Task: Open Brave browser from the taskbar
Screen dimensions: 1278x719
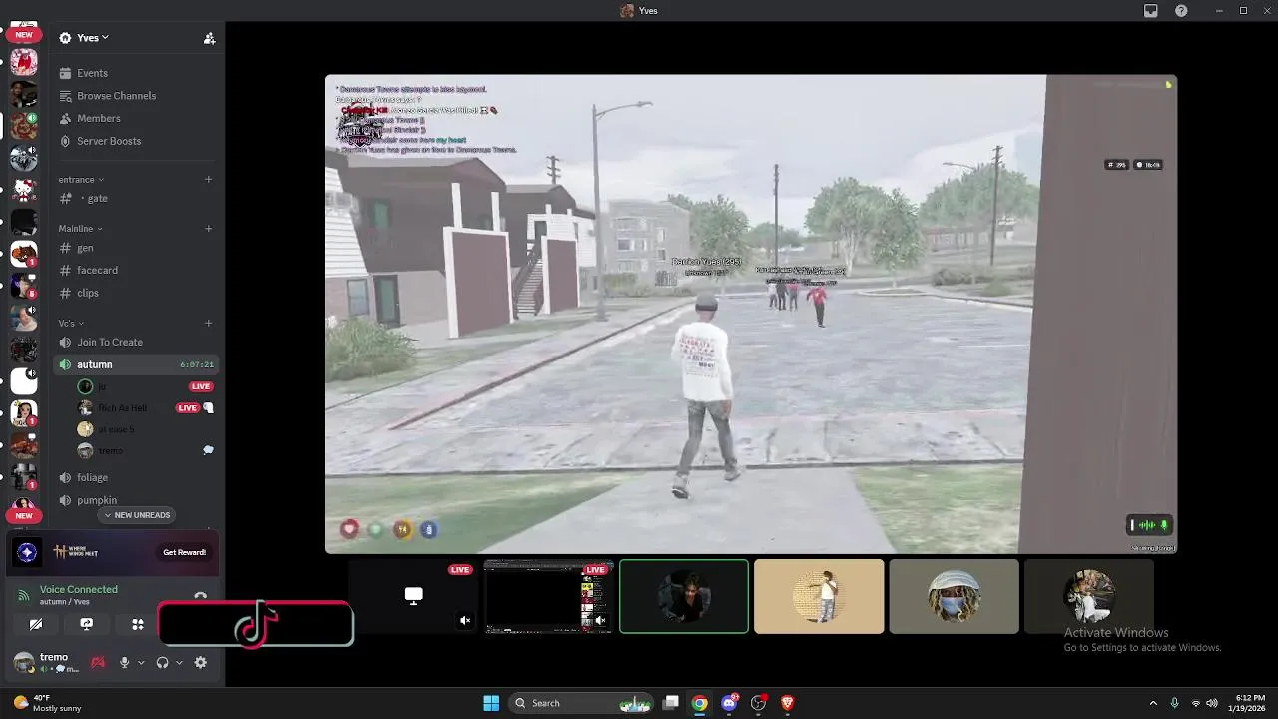Action: [787, 703]
